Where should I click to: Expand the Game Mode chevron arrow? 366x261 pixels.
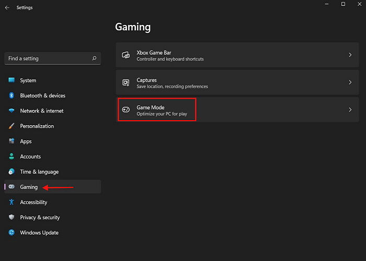pyautogui.click(x=350, y=110)
